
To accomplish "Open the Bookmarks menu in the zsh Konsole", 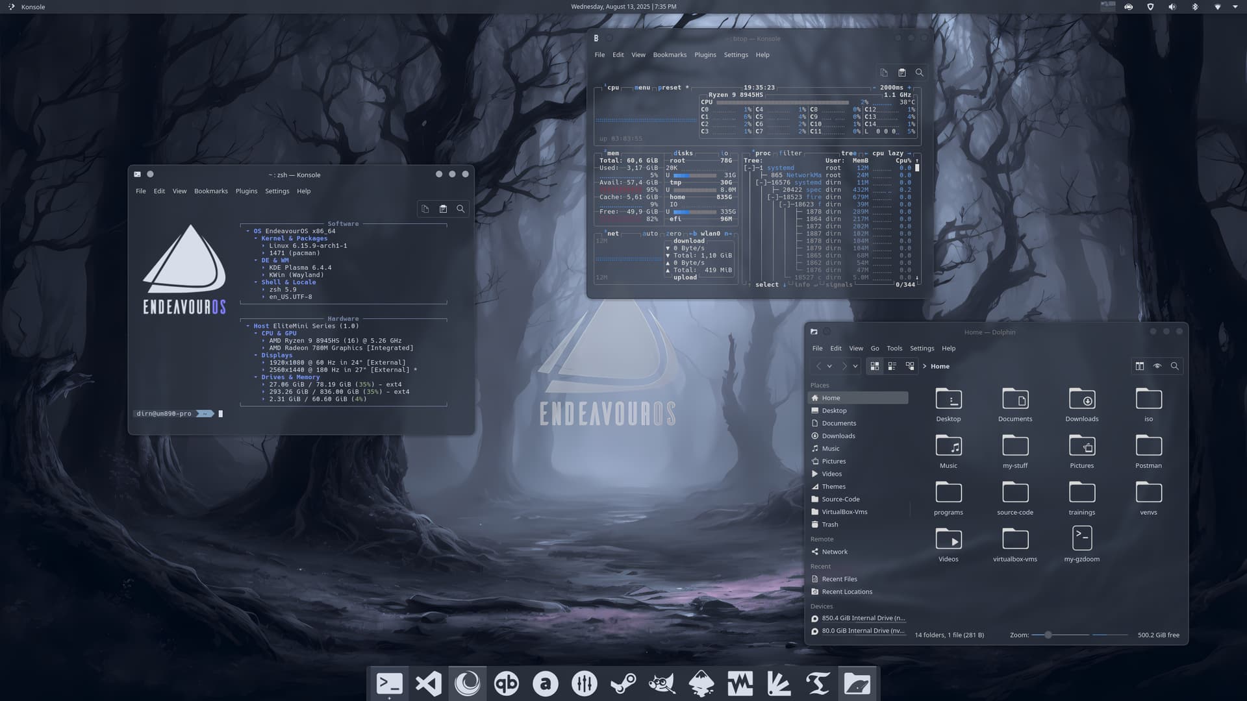I will coord(210,191).
